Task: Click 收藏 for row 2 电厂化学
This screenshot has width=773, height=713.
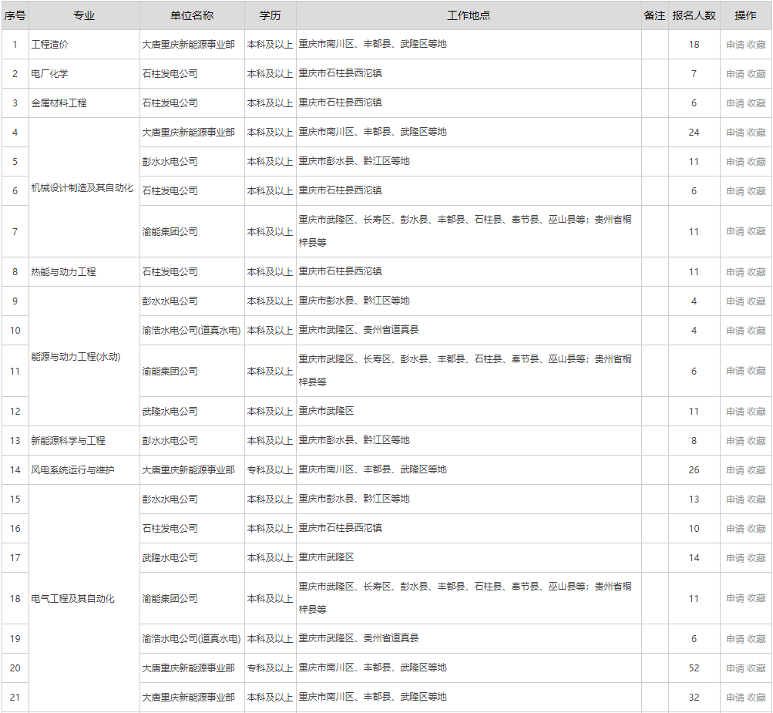Action: (756, 74)
